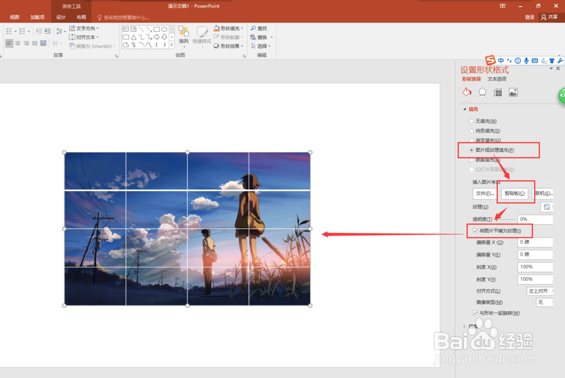Viewport: 565px width, 378px height.
Task: Switch to 形状选项 shape options tab
Action: pos(471,79)
